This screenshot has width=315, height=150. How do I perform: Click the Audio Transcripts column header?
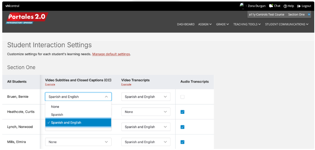click(x=194, y=82)
